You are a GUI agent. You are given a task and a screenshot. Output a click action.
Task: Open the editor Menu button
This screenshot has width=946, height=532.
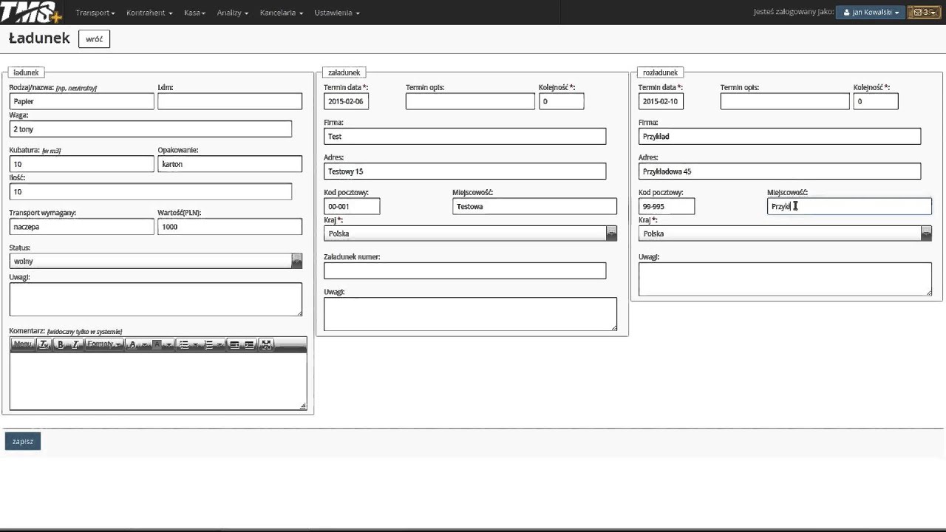pos(22,344)
